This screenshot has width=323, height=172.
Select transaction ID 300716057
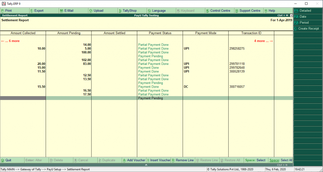(x=237, y=87)
